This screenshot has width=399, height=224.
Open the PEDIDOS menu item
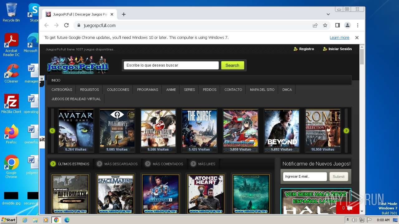(x=210, y=90)
